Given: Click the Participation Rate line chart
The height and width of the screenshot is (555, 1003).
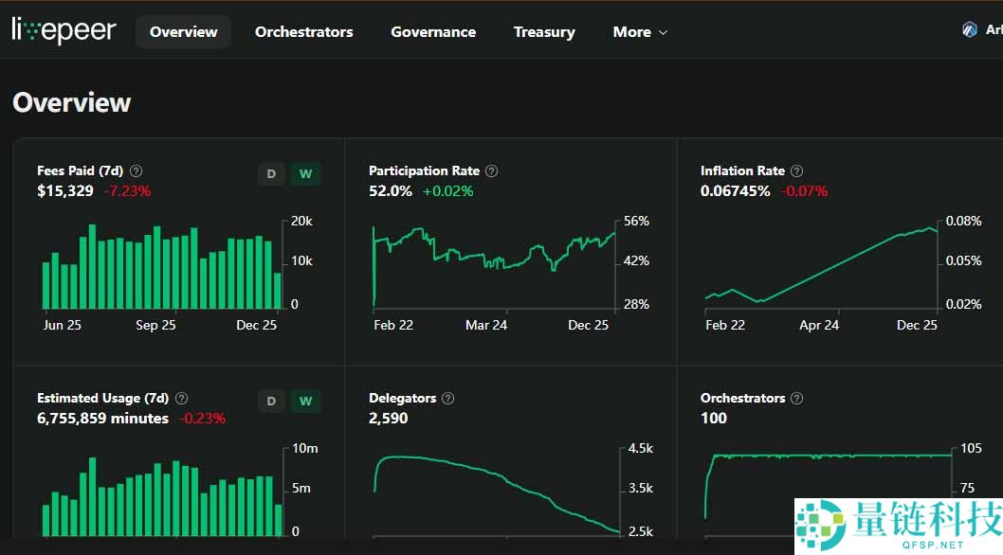Looking at the screenshot, I should [x=493, y=260].
